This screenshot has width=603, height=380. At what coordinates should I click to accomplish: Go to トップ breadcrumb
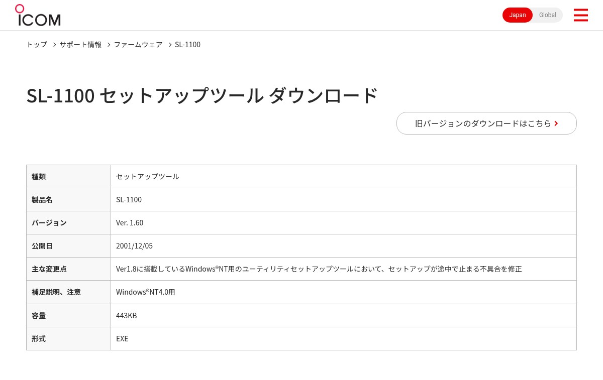[37, 44]
